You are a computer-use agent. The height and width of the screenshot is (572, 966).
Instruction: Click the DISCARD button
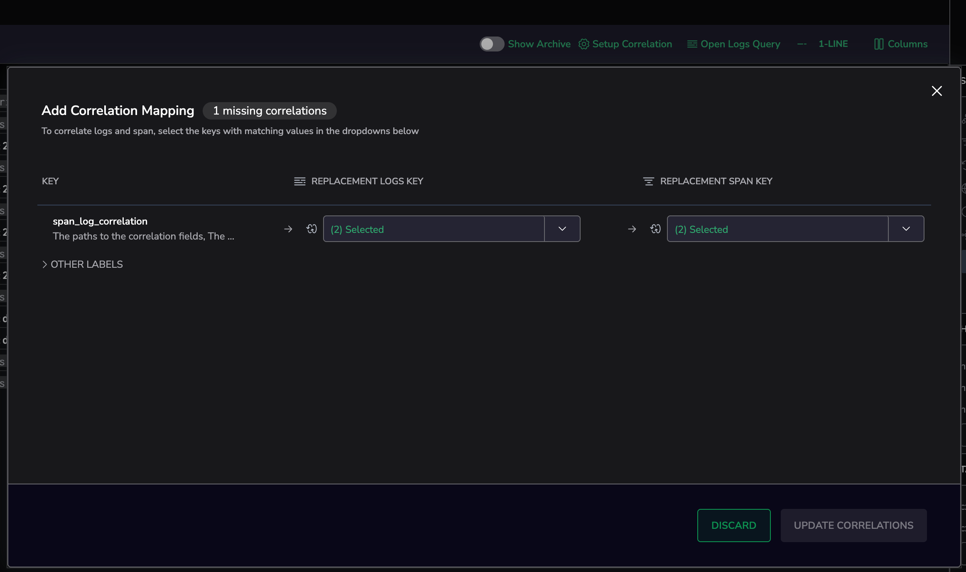[734, 526]
